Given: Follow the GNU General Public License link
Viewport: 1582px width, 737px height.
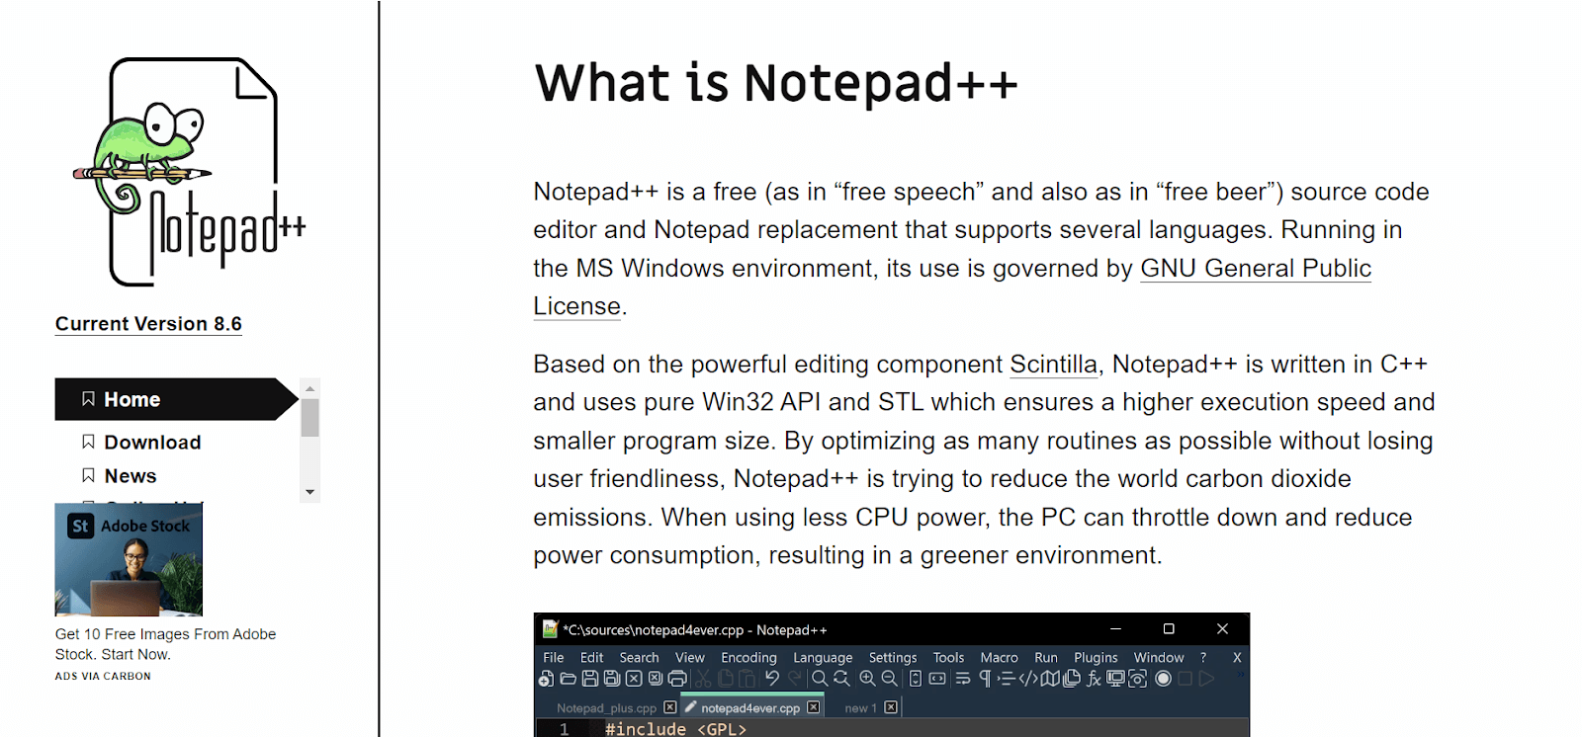Looking at the screenshot, I should (x=1256, y=269).
